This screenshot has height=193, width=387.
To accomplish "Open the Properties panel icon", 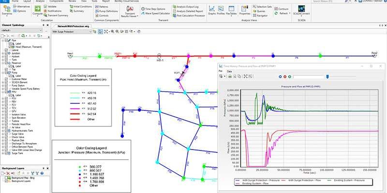I will pyautogui.click(x=244, y=12).
